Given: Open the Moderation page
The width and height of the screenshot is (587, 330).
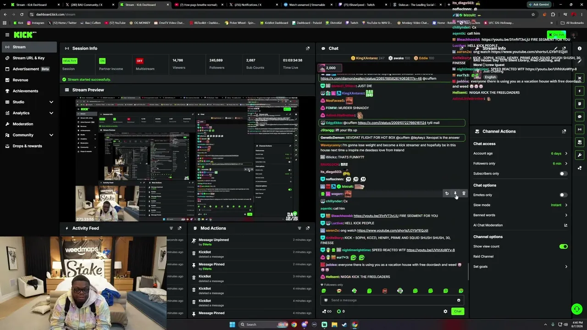Looking at the screenshot, I should pos(29,124).
